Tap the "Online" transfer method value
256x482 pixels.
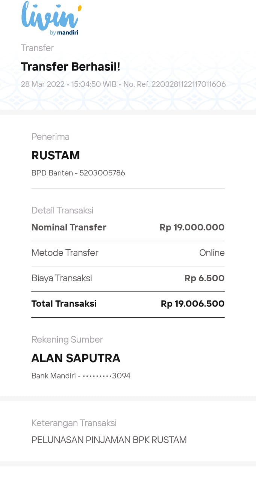(212, 253)
